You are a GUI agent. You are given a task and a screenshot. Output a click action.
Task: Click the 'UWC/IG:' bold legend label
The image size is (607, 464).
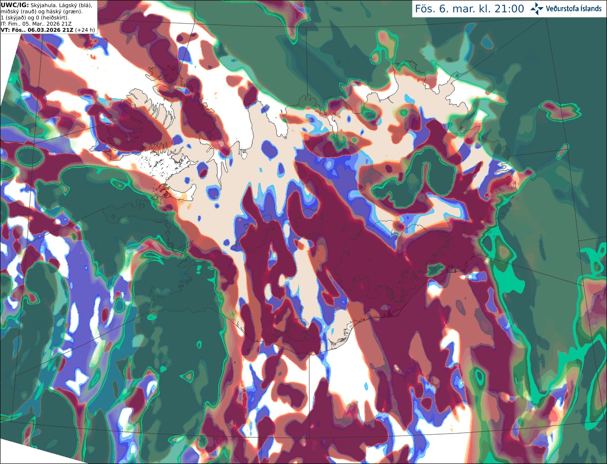point(14,5)
